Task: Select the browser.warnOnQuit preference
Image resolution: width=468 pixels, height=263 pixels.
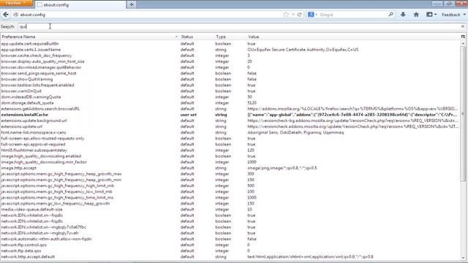Action: point(230,91)
